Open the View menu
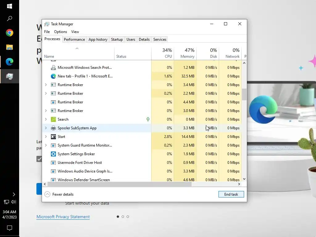The image size is (316, 237). click(75, 32)
